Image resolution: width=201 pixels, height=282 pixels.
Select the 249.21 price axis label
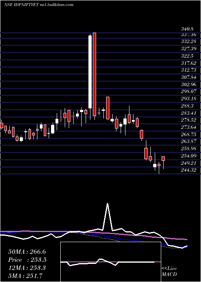[x=188, y=163]
